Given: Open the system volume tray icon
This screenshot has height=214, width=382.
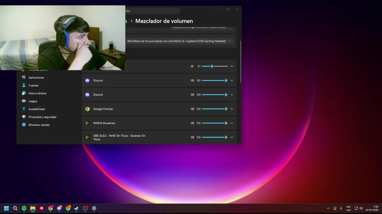Looking at the screenshot, I should coord(361,208).
